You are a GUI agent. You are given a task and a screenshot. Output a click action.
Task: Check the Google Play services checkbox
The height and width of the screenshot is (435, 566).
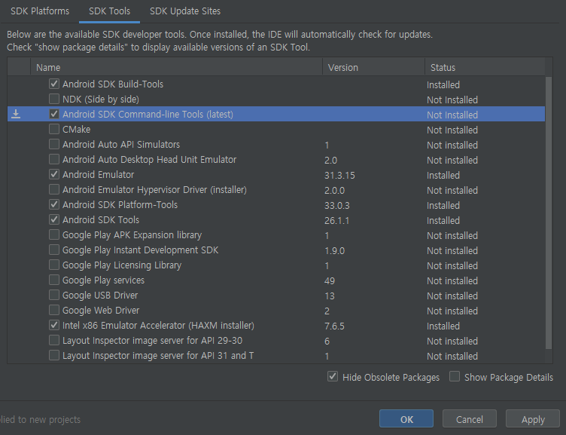pos(54,280)
